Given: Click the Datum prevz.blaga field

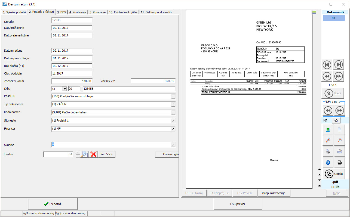Looking at the screenshot, I should click(72, 58).
